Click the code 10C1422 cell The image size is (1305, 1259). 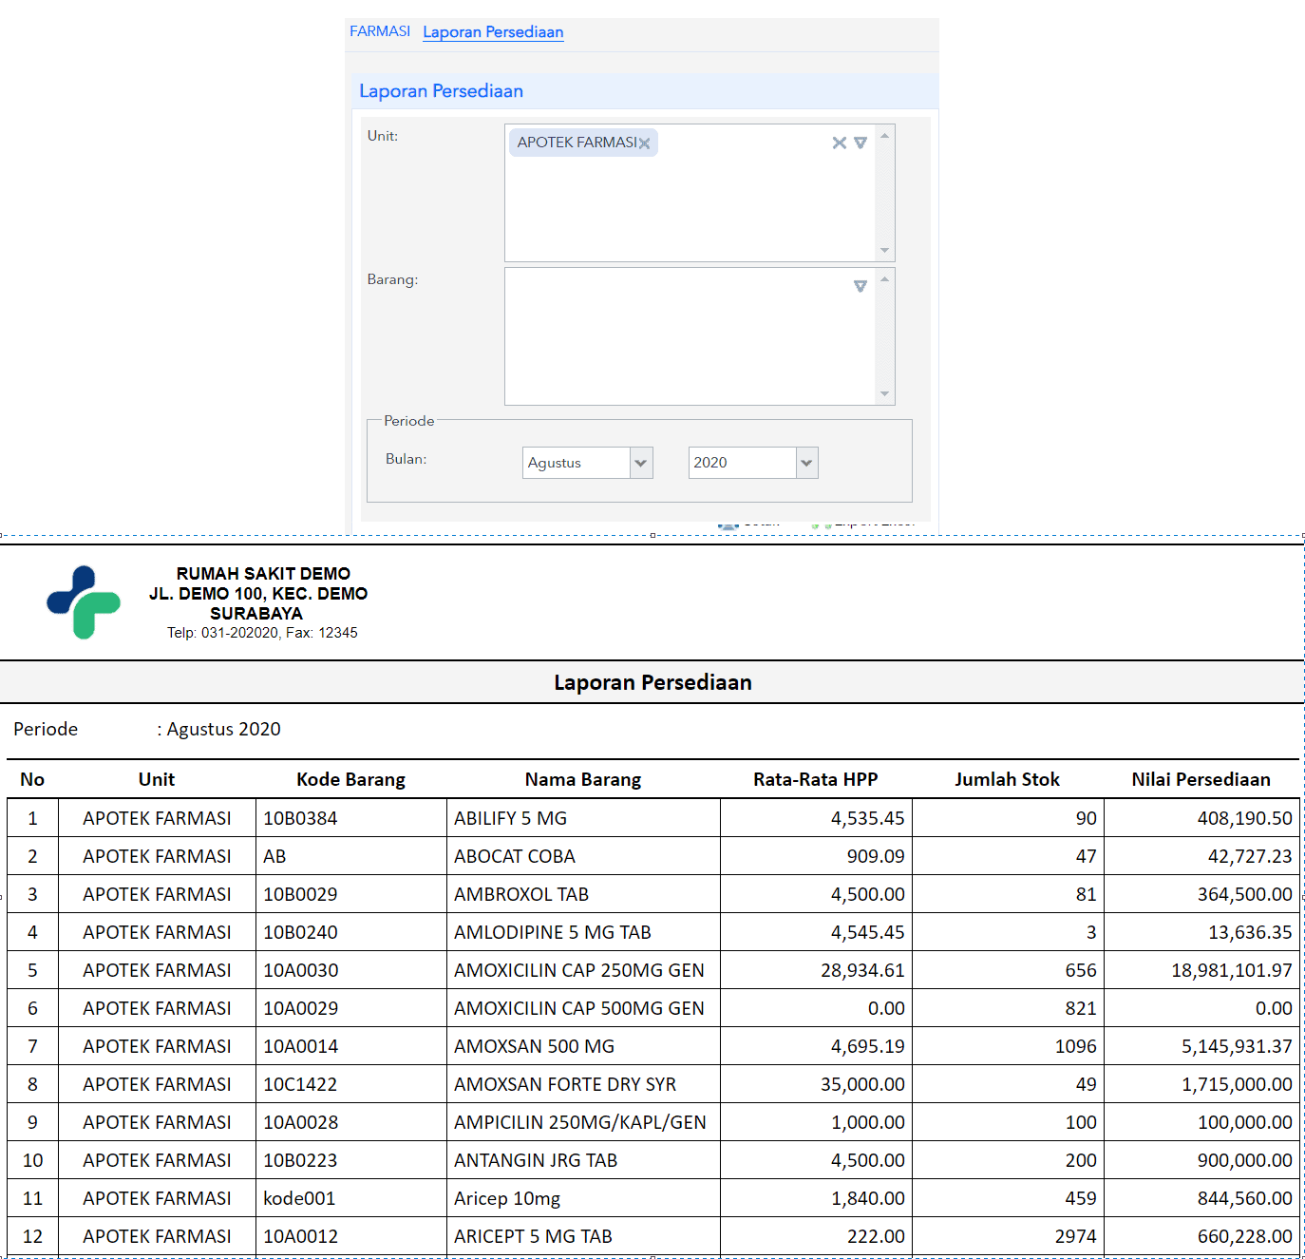[351, 1084]
